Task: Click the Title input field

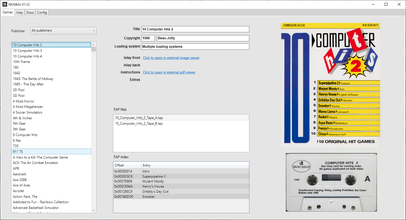Action: (195, 29)
